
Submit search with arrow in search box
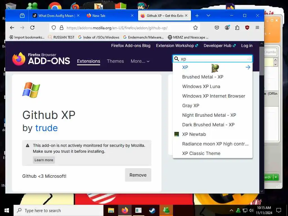249,59
